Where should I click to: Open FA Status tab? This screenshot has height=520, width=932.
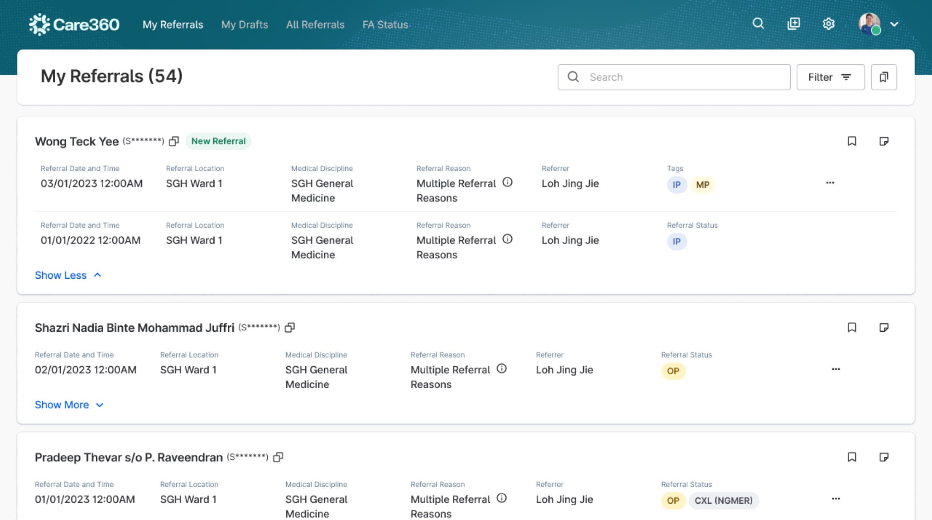(x=385, y=24)
